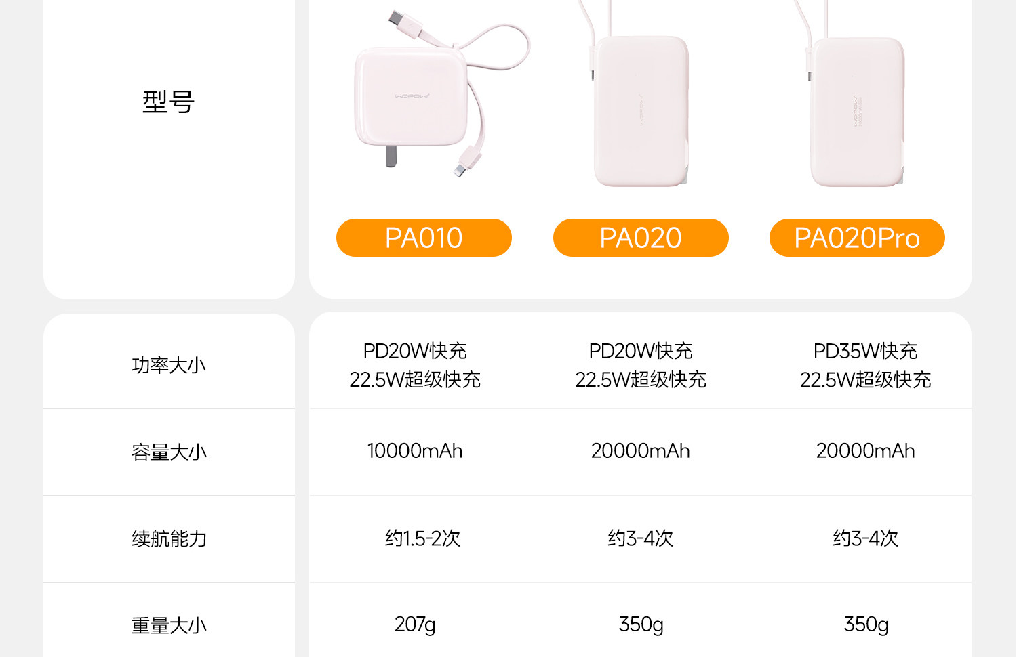Click PA020's 20000mAh capacity value
The width and height of the screenshot is (1017, 657).
641,451
